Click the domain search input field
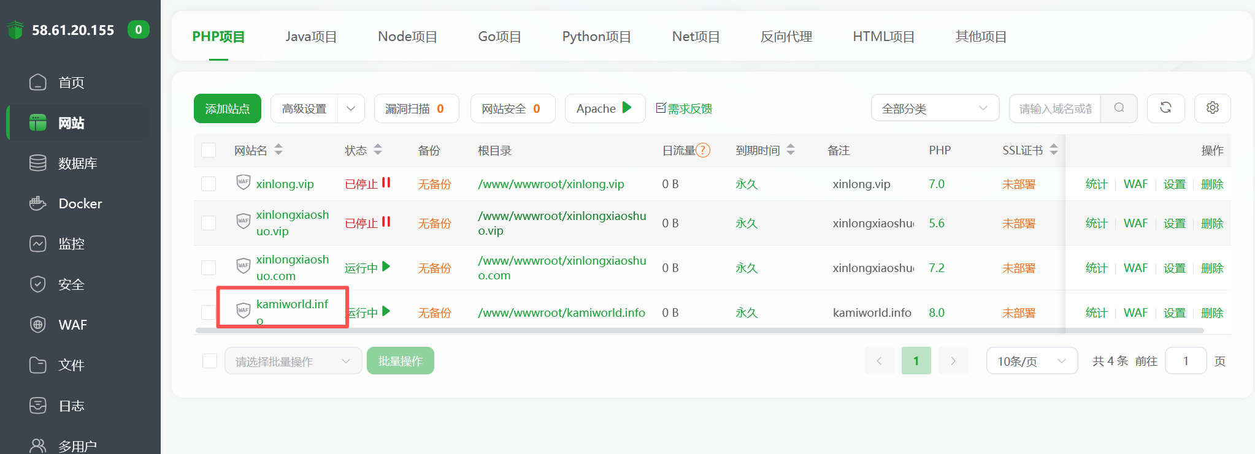This screenshot has width=1255, height=454. point(1055,108)
